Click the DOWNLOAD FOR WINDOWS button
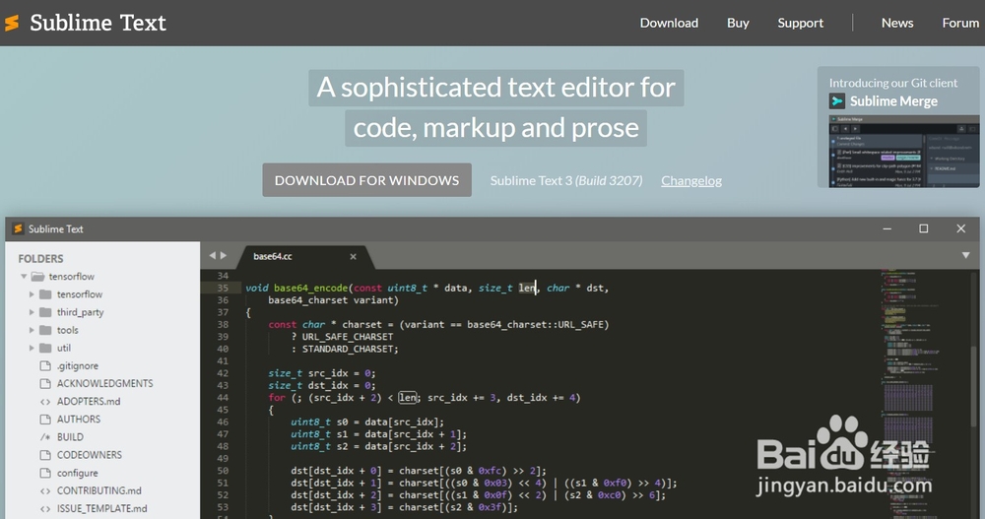The width and height of the screenshot is (985, 519). [x=366, y=180]
